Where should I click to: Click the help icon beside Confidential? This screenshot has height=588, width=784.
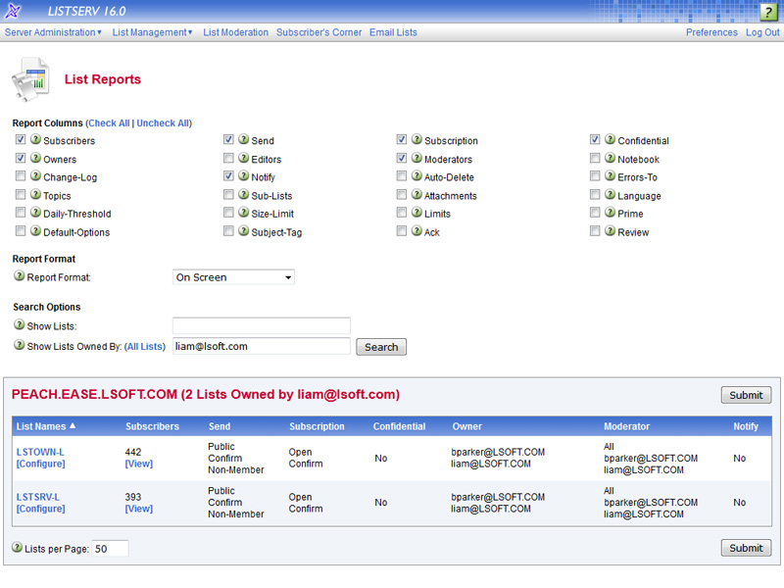[610, 139]
